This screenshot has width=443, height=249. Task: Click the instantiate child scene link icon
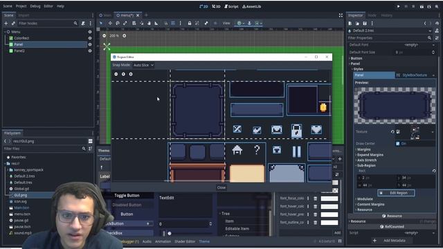click(x=13, y=24)
